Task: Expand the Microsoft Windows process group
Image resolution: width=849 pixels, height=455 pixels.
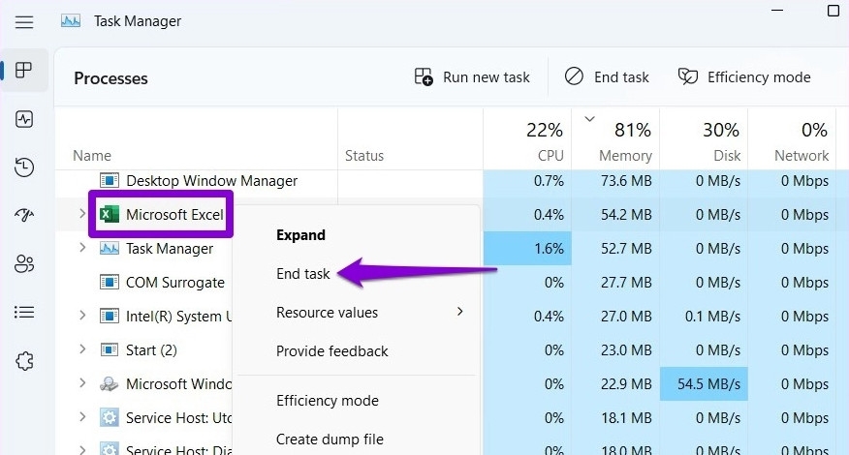Action: pos(82,383)
